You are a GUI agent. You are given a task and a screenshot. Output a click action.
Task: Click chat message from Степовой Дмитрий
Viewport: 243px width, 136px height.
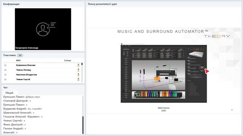[x=17, y=101]
